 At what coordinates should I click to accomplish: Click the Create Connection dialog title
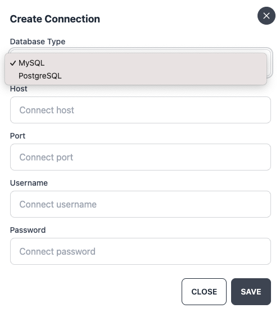point(55,19)
